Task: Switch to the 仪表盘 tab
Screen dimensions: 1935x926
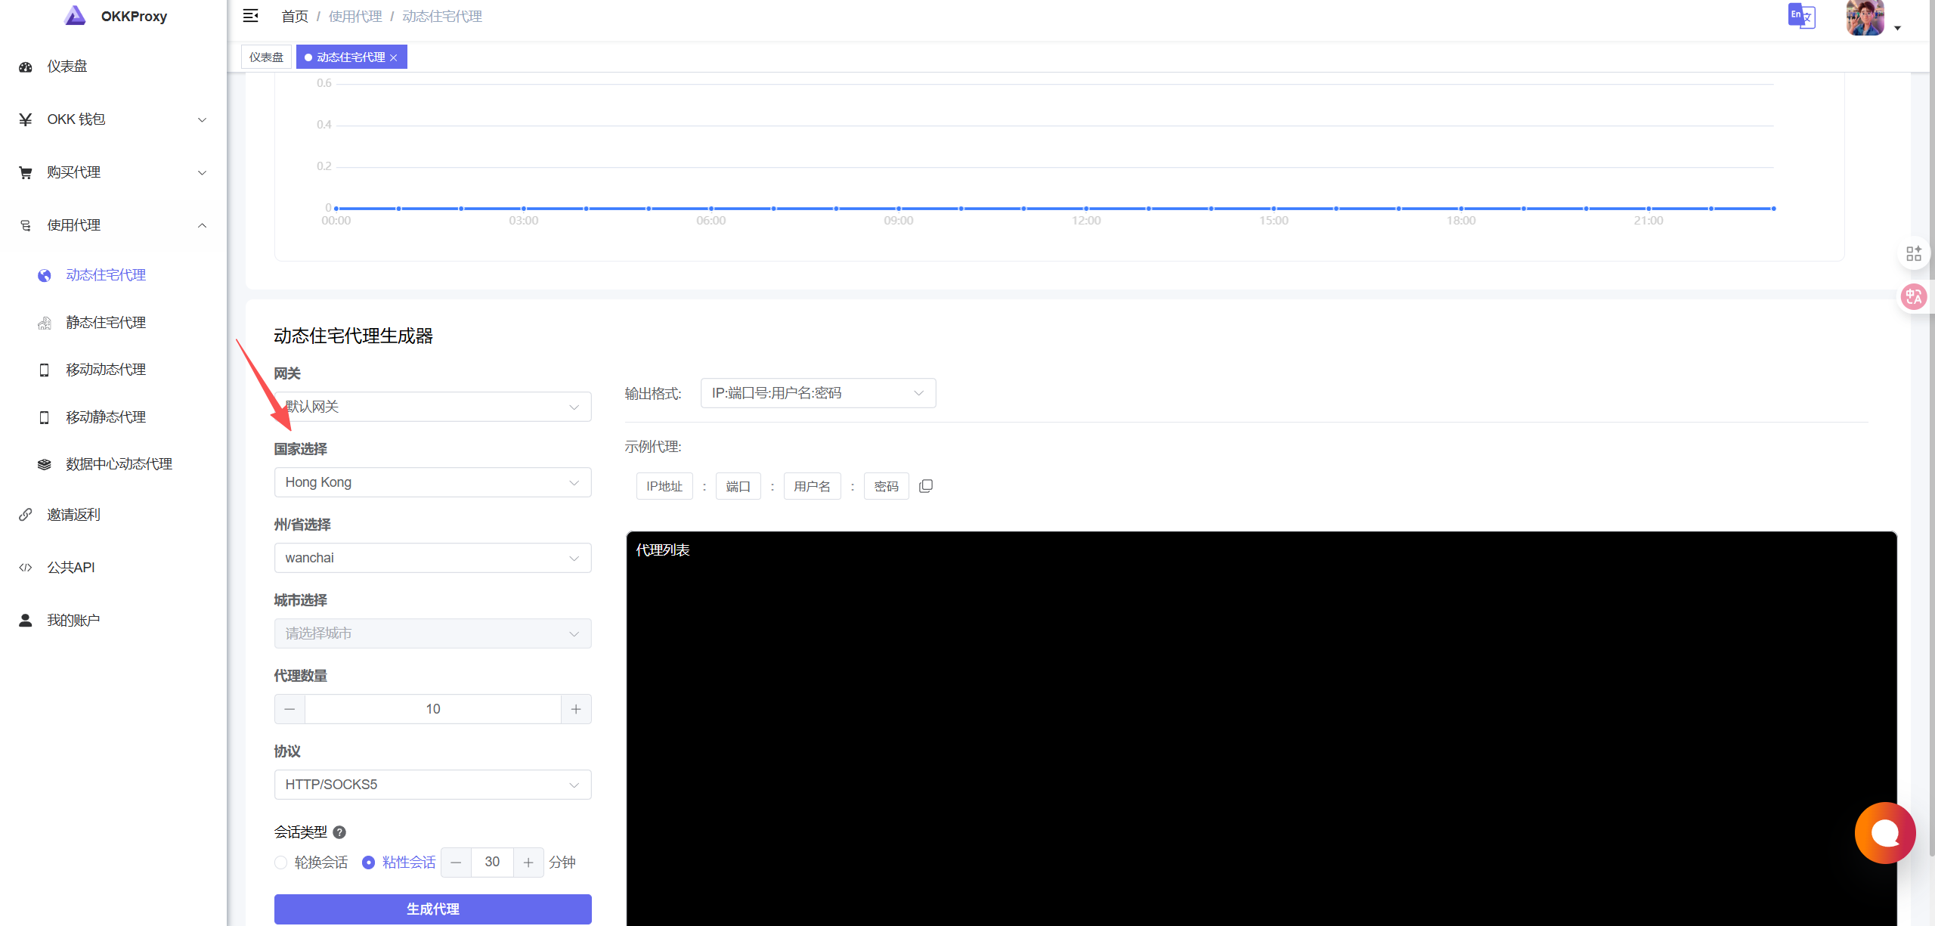Action: click(266, 57)
